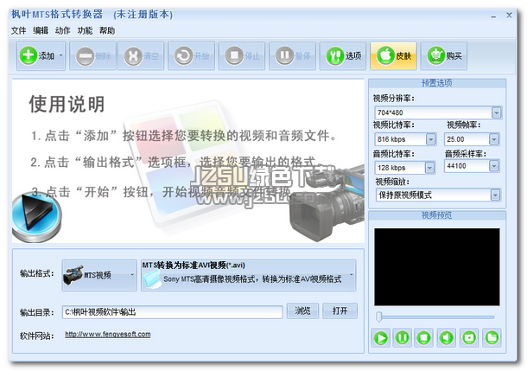Click the Skin (皮肤) apple button
Image resolution: width=527 pixels, height=371 pixels.
(393, 55)
